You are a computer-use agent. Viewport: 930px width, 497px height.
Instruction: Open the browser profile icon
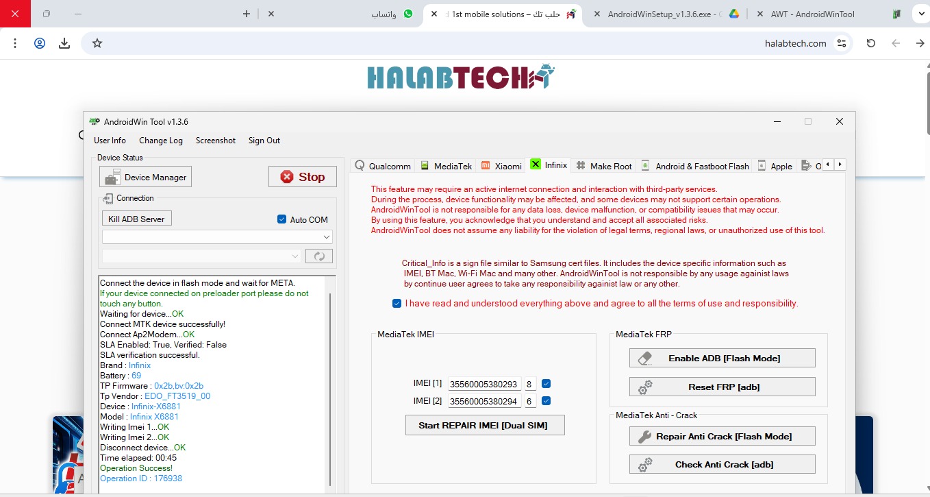(x=40, y=43)
